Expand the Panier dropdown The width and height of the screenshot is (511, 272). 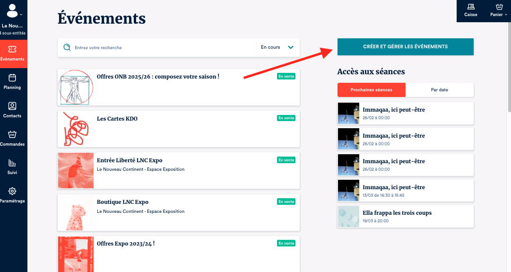tap(499, 10)
